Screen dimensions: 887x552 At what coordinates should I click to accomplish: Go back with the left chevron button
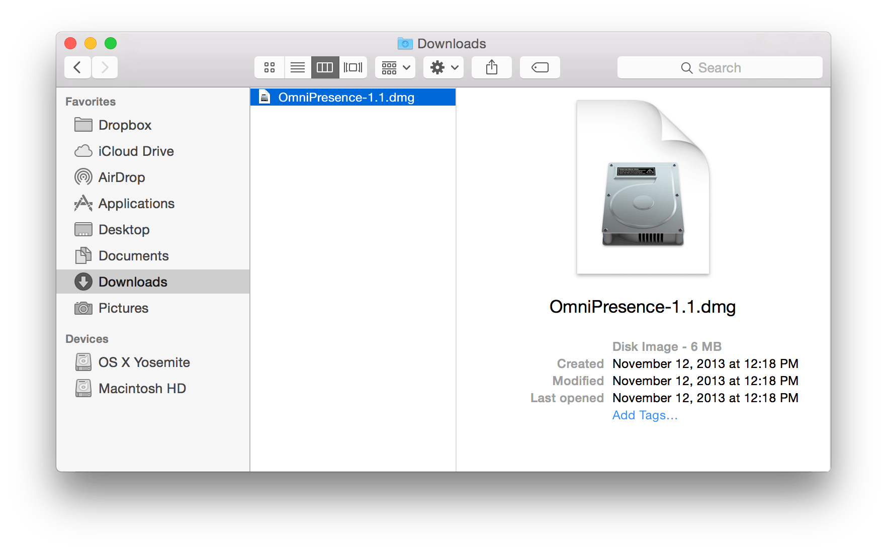pyautogui.click(x=77, y=67)
